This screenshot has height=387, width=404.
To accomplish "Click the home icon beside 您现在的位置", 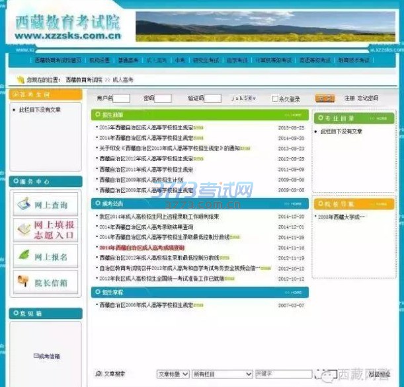I will (20, 79).
